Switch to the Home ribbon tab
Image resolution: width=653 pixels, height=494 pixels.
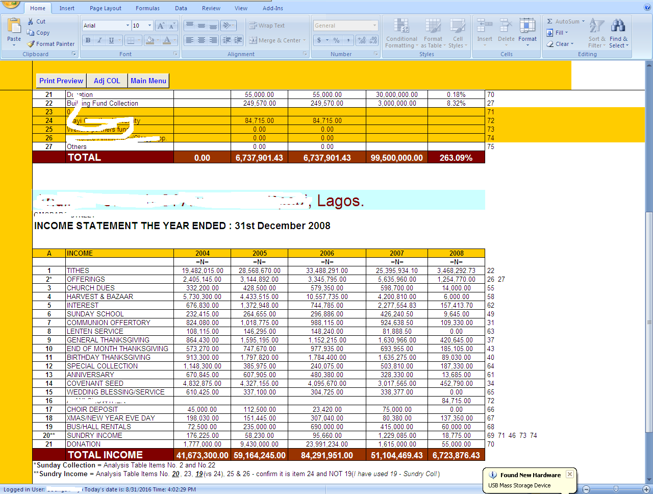pyautogui.click(x=37, y=8)
